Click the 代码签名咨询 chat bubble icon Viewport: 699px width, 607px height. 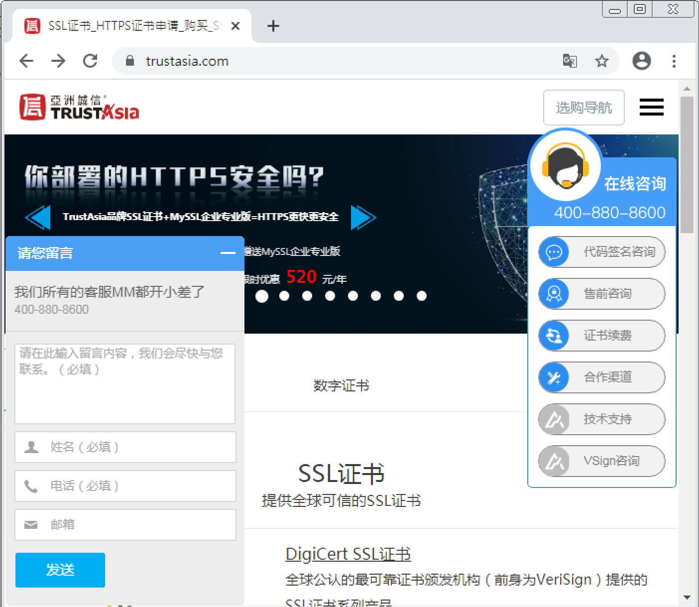pyautogui.click(x=554, y=252)
